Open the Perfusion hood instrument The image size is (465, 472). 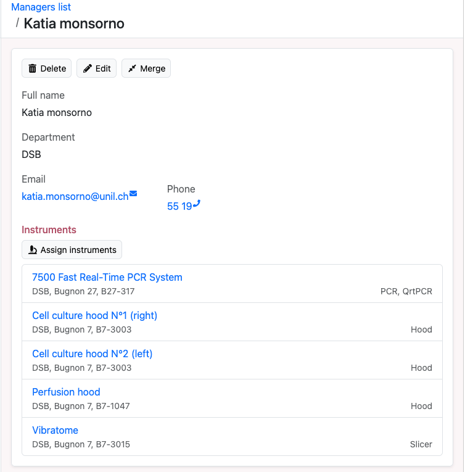(x=66, y=392)
